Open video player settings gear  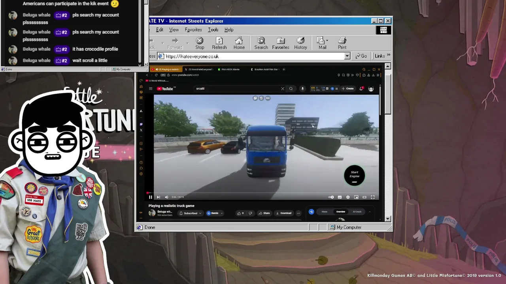348,197
